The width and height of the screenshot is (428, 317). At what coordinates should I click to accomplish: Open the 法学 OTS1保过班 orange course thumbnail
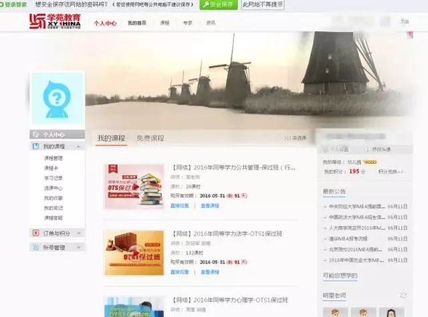(x=134, y=253)
